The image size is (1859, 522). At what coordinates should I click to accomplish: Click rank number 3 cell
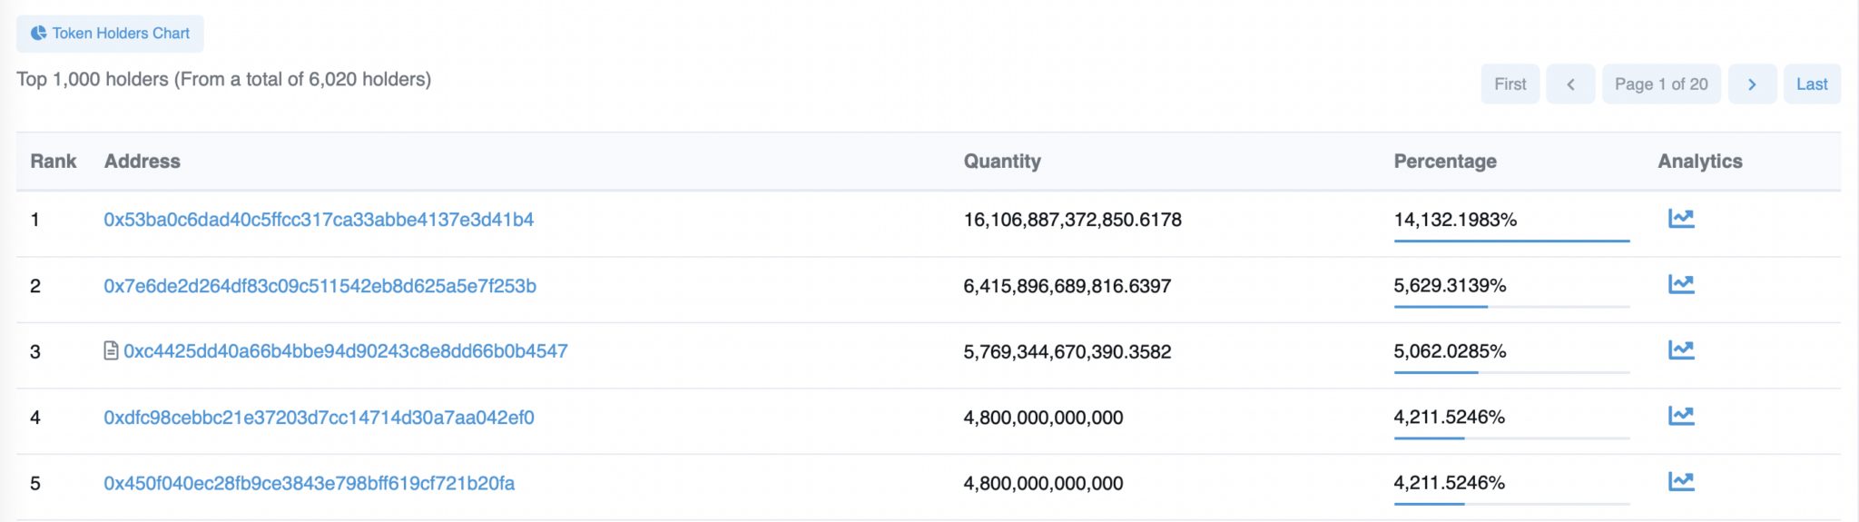pyautogui.click(x=34, y=351)
